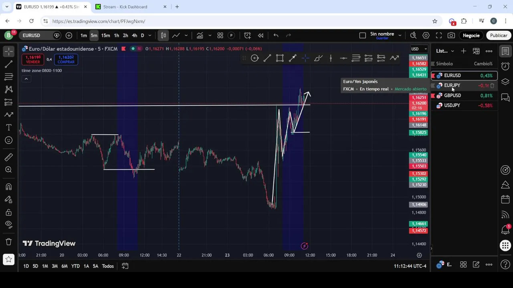Open the patterns tool in left sidebar
513x288 pixels.
(x=8, y=90)
